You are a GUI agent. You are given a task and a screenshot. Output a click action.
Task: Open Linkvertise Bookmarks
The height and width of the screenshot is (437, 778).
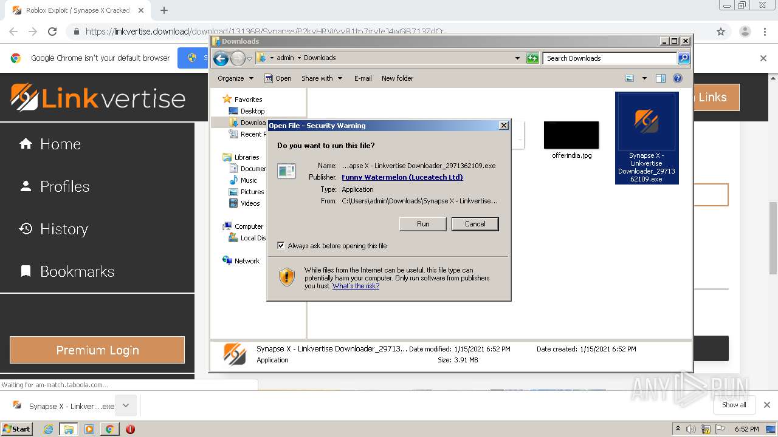pos(67,271)
